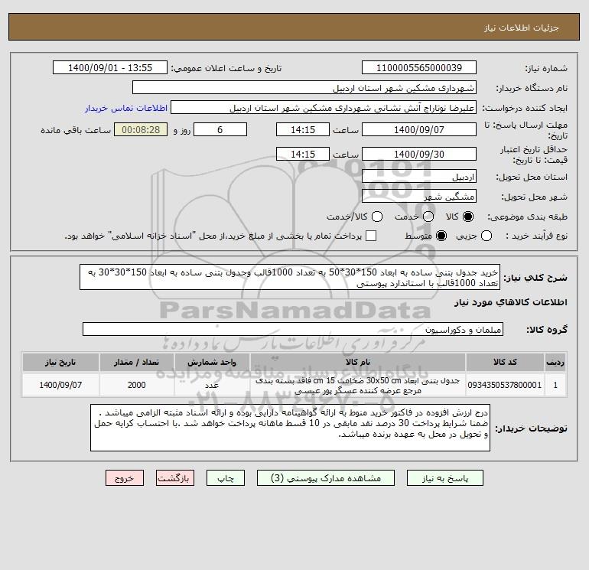Click the چاپ print button
589x570 pixels.
coord(226,478)
